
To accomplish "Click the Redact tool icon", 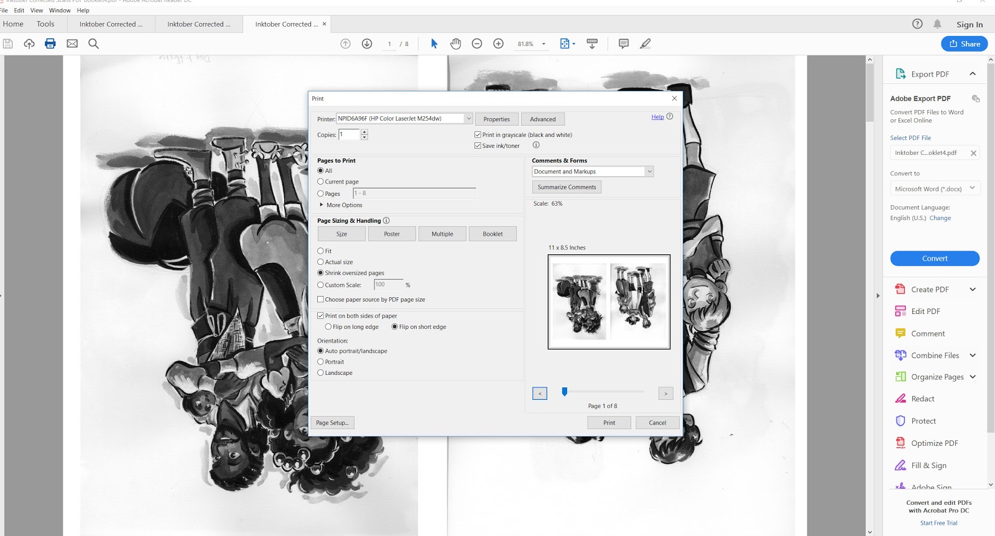I will coord(900,399).
